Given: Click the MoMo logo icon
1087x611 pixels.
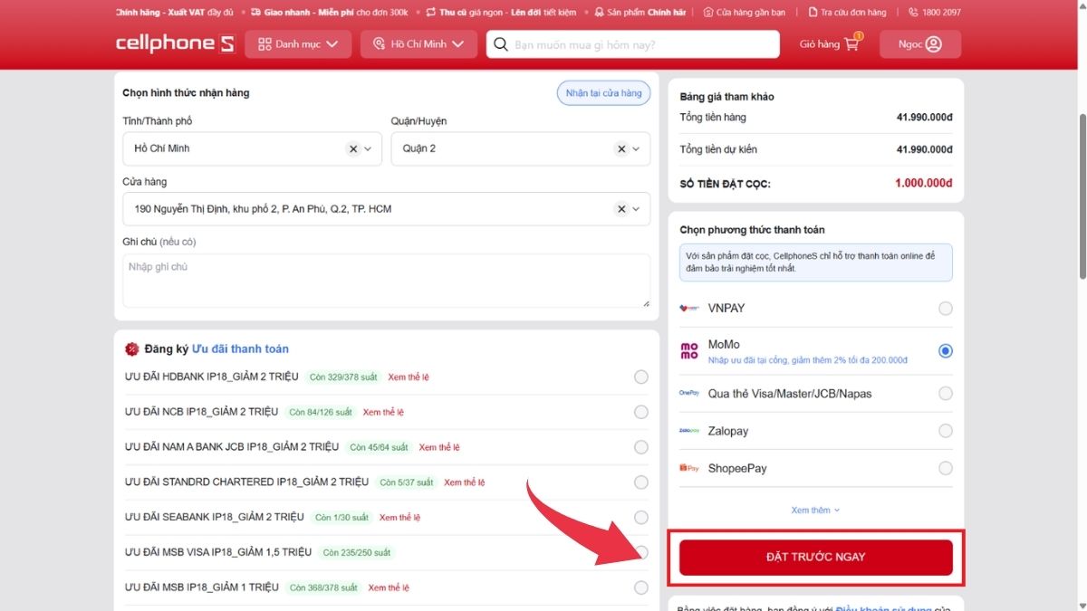Looking at the screenshot, I should (x=689, y=351).
